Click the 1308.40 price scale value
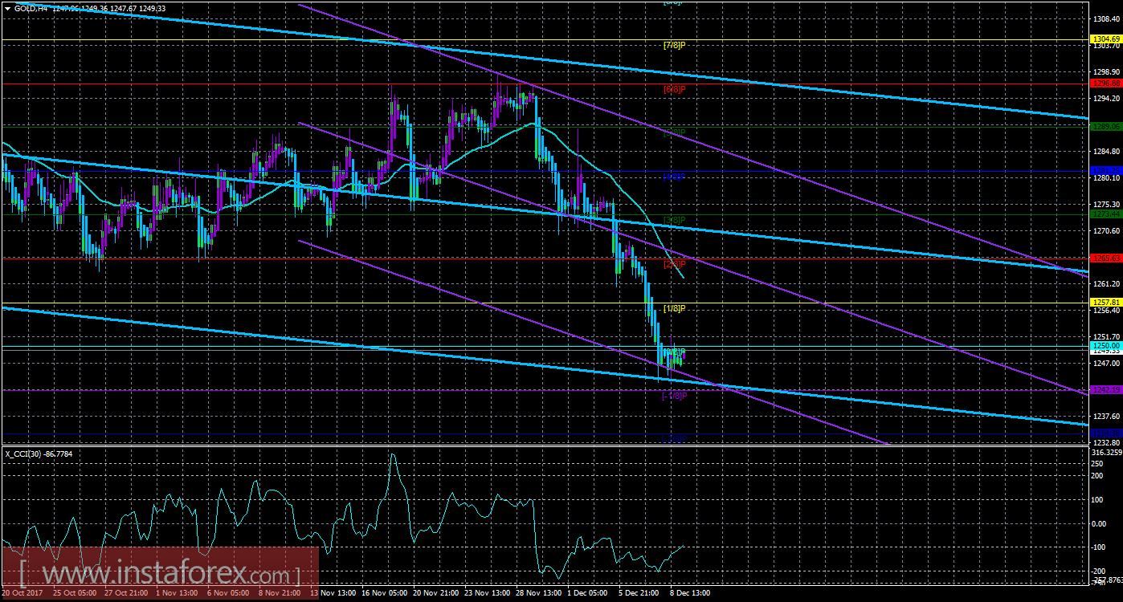 click(1106, 18)
